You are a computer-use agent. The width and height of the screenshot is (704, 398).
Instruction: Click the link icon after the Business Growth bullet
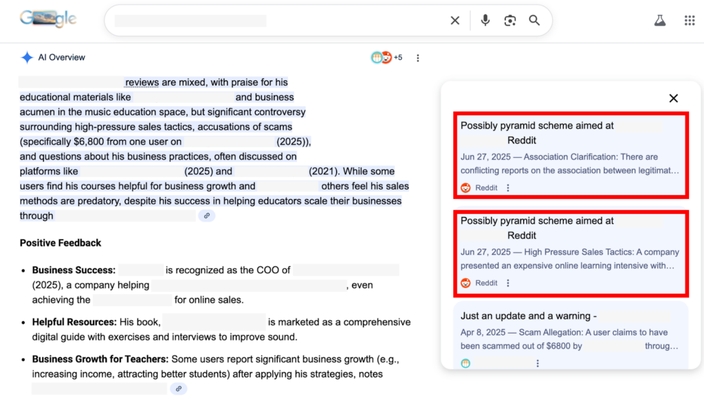click(x=178, y=388)
